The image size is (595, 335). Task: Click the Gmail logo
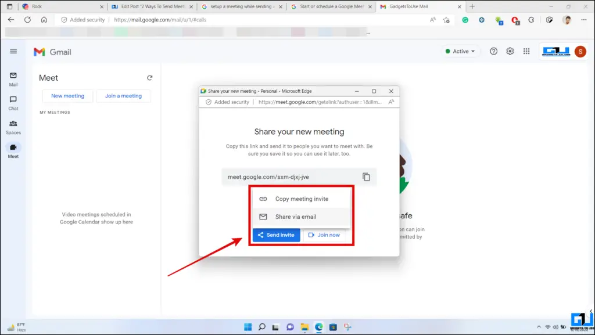pyautogui.click(x=52, y=52)
